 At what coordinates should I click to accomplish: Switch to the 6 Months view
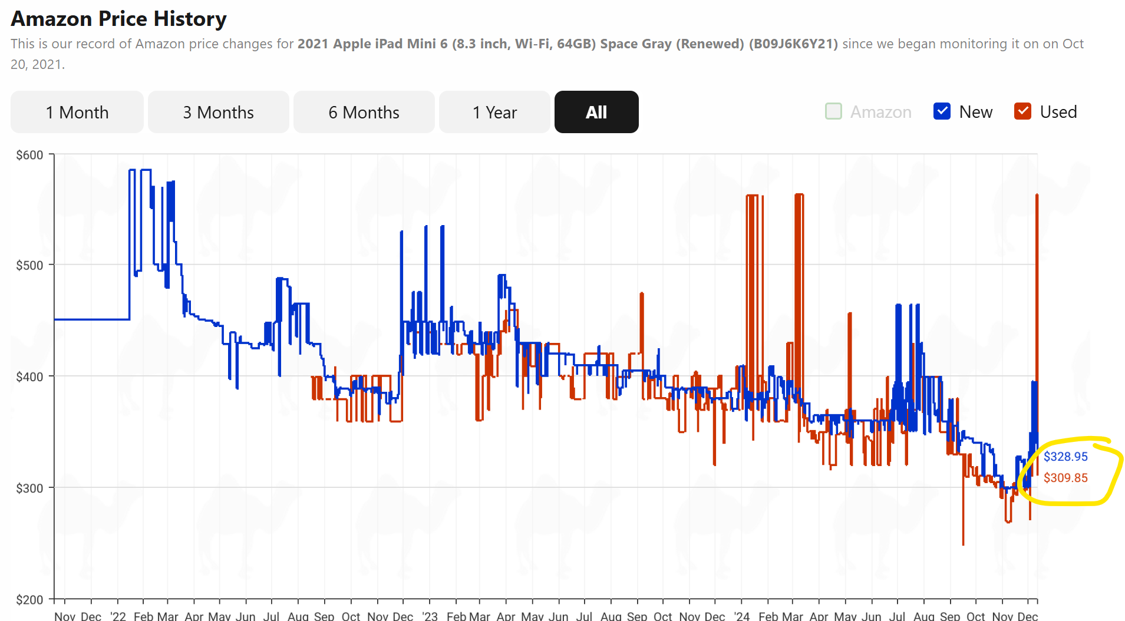pyautogui.click(x=364, y=112)
